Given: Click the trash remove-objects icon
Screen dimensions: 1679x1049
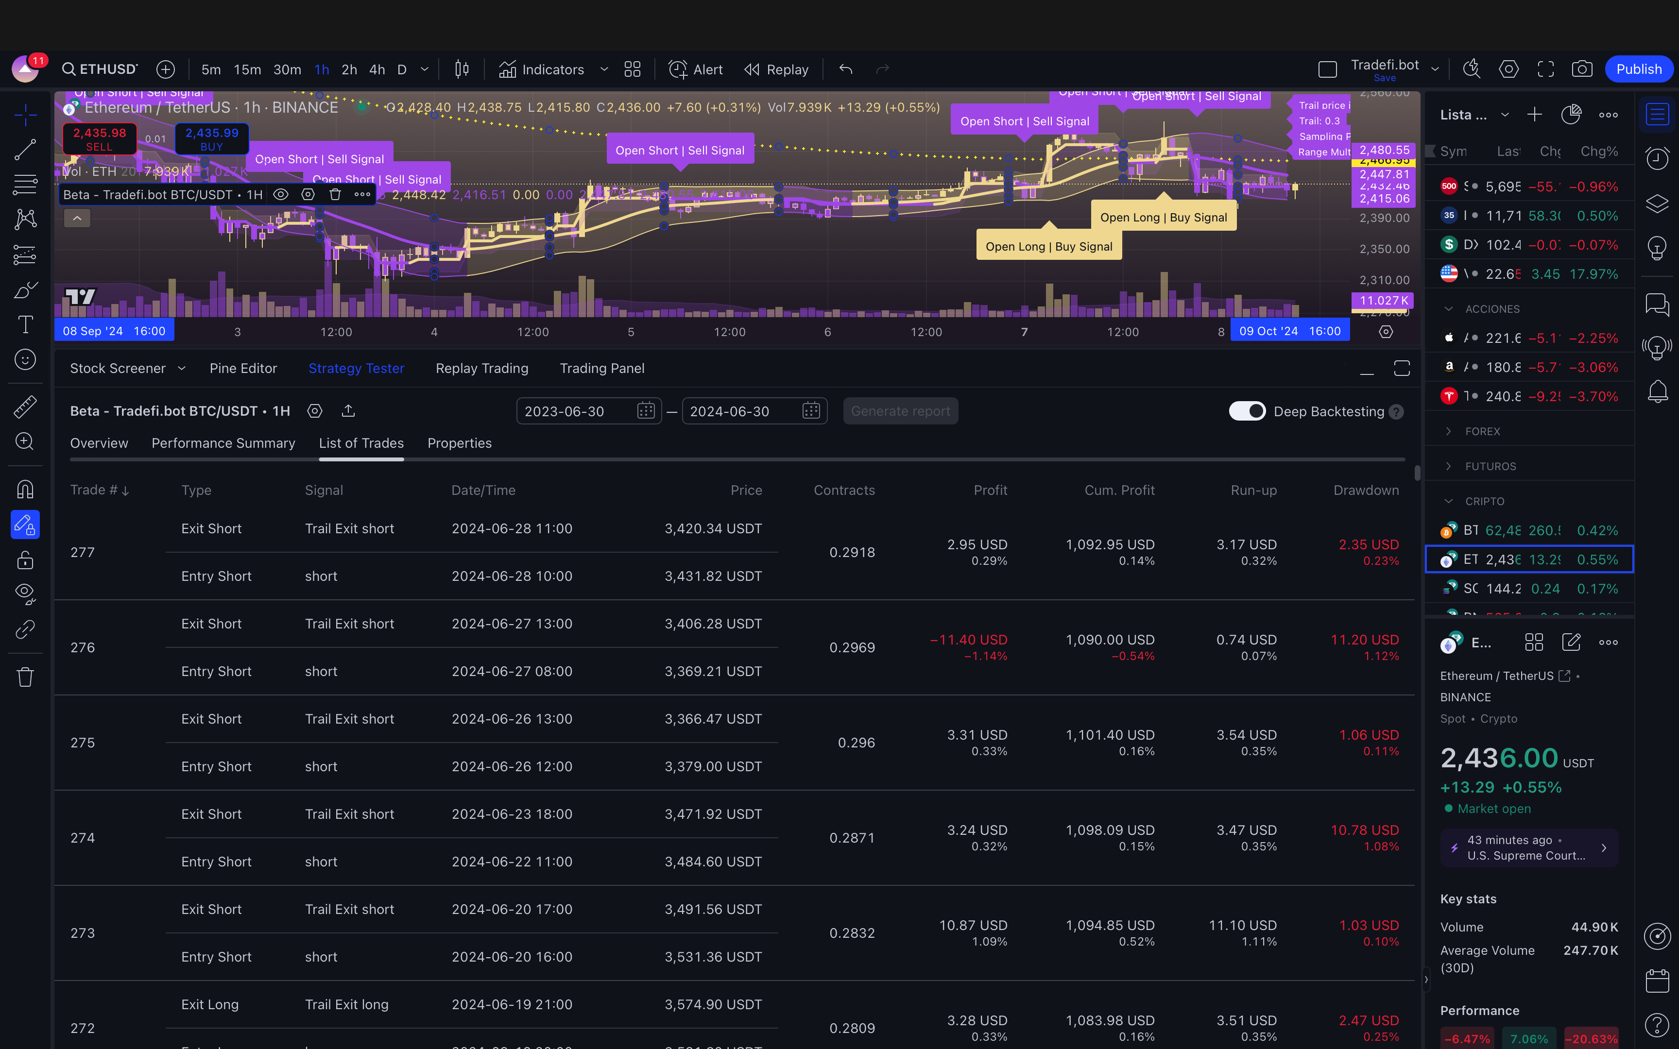Looking at the screenshot, I should [x=25, y=677].
